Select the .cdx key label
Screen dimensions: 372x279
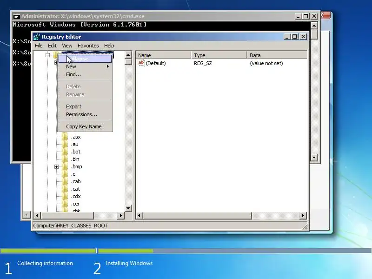[76, 196]
